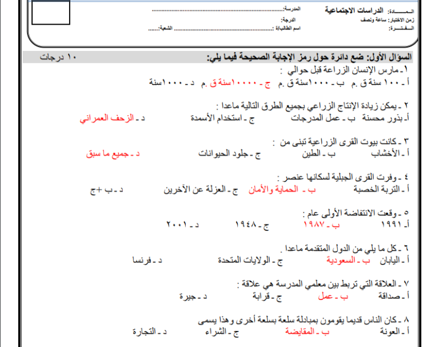The width and height of the screenshot is (439, 347).
Task: Click the ١٠ درجات marks label
Action: [58, 57]
